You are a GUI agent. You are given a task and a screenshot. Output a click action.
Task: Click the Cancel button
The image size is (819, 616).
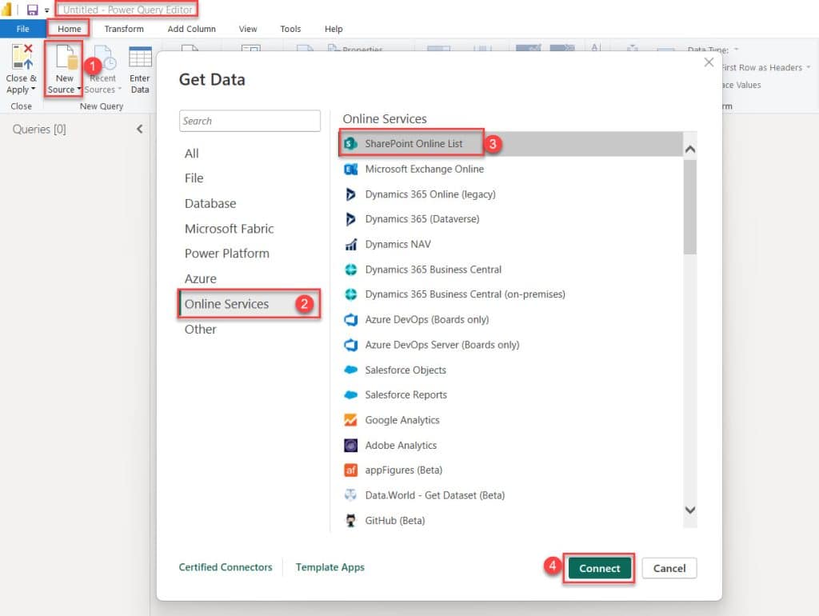coord(669,568)
